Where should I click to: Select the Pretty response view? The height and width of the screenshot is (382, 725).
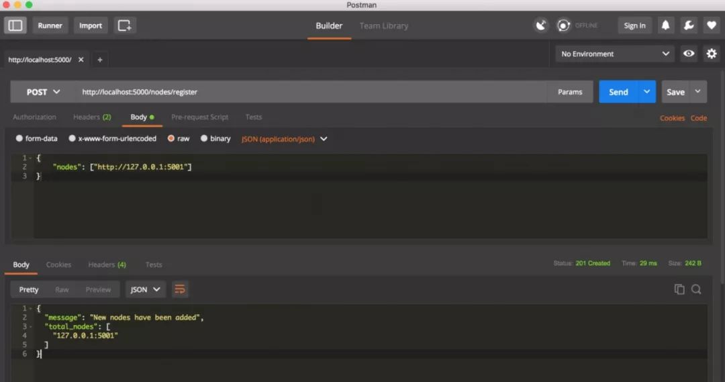pos(29,289)
